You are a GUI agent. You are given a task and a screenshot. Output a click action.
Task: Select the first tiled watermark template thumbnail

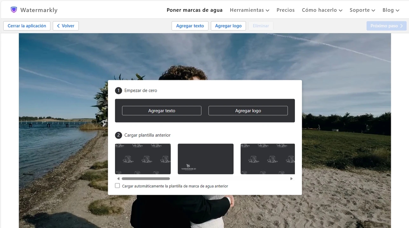pyautogui.click(x=143, y=159)
